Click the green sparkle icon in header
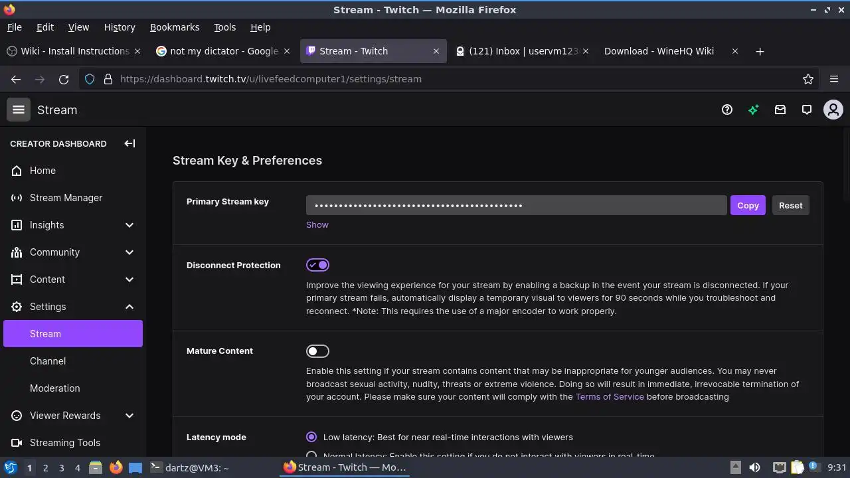850x478 pixels. (x=754, y=110)
